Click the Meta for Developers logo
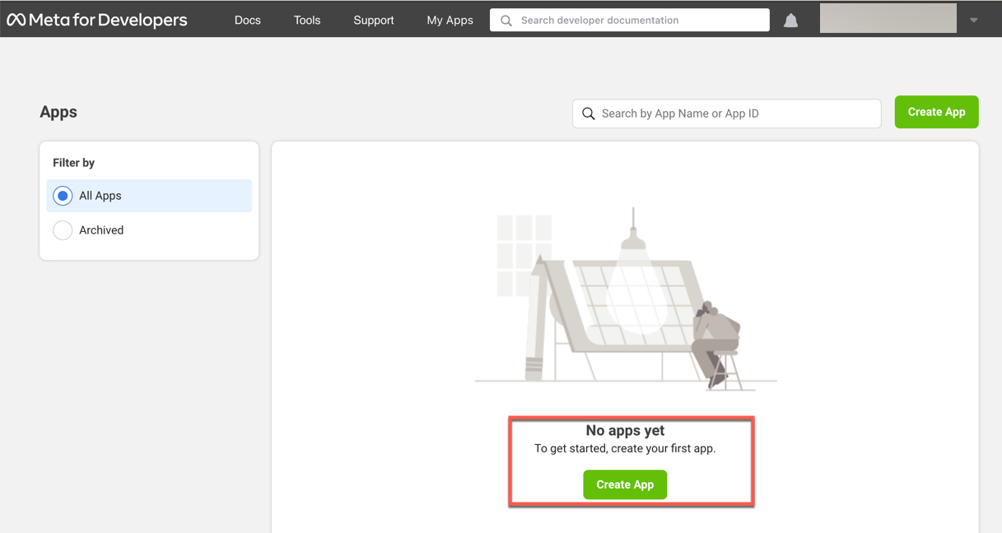The image size is (1002, 533). pyautogui.click(x=97, y=19)
